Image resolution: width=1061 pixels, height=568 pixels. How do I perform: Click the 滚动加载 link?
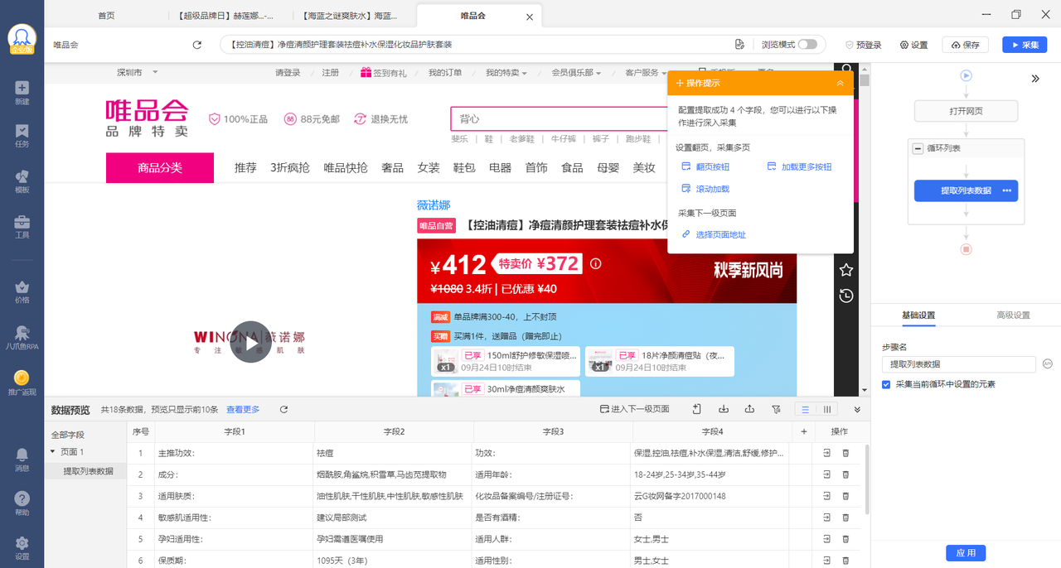pyautogui.click(x=705, y=189)
